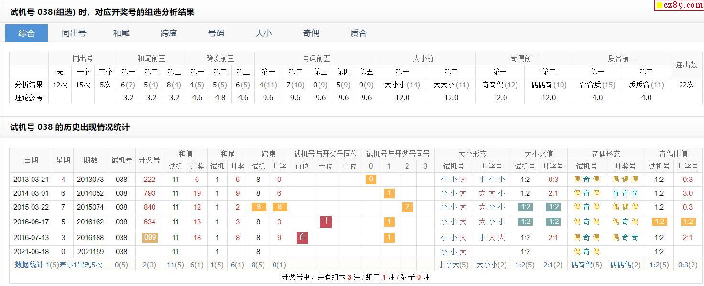This screenshot has height=286, width=704.
Task: Select the 质合 tab
Action: [358, 33]
